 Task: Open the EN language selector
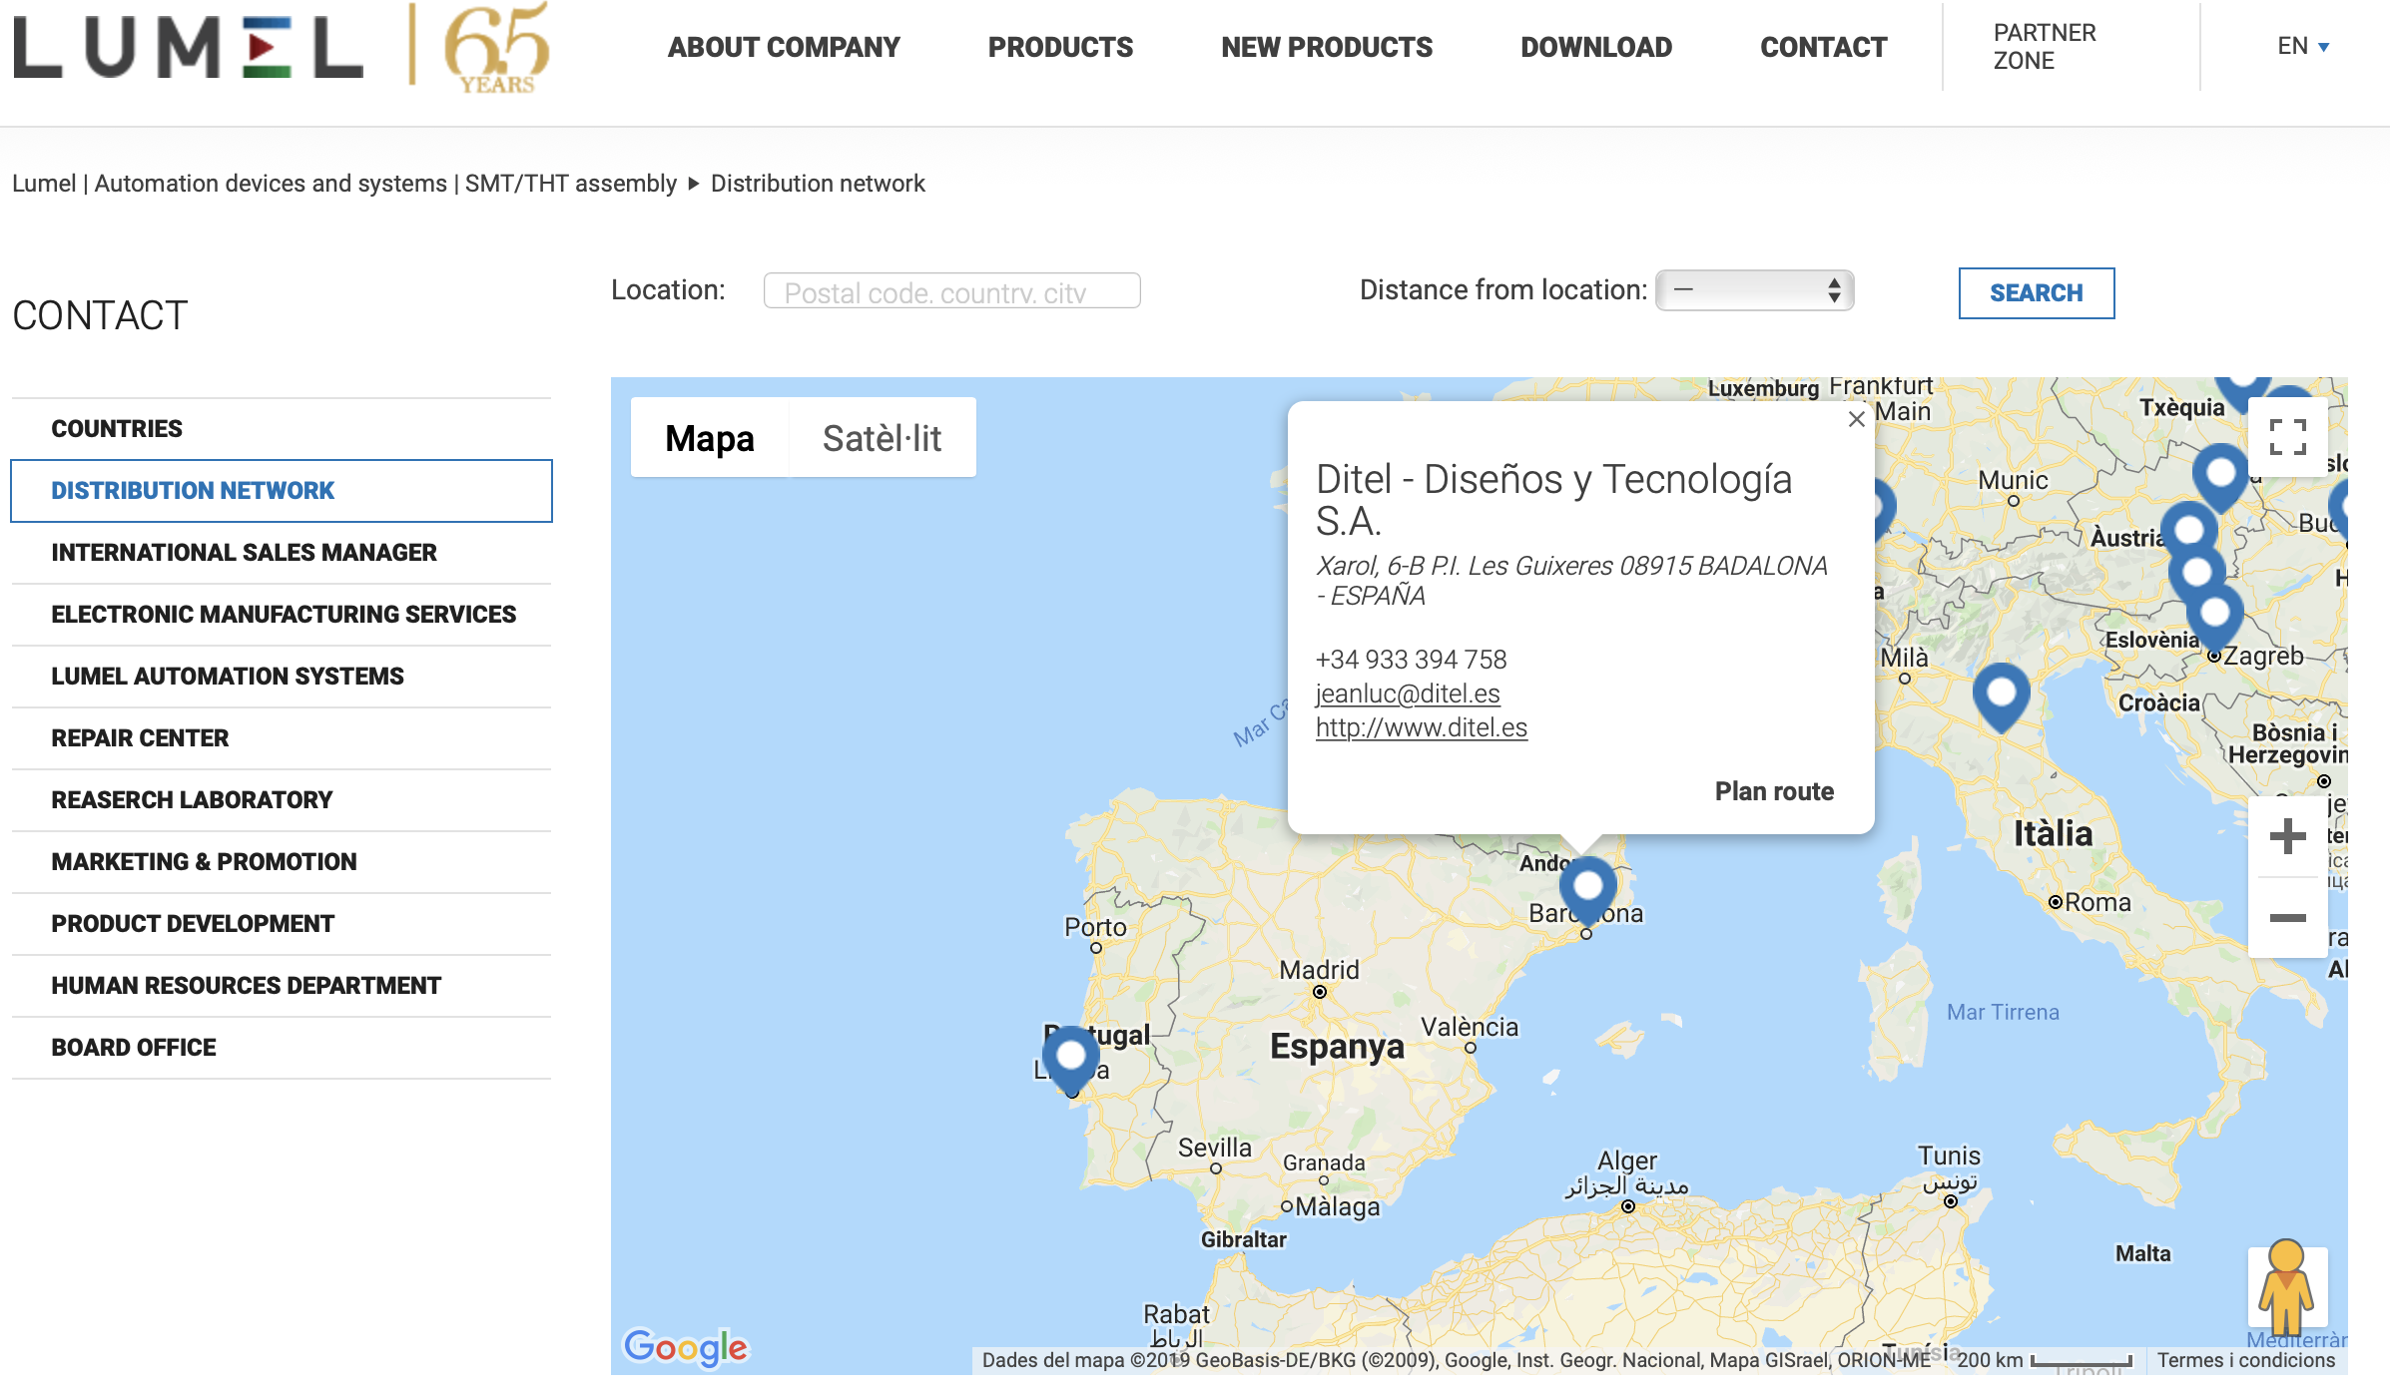tap(2302, 46)
